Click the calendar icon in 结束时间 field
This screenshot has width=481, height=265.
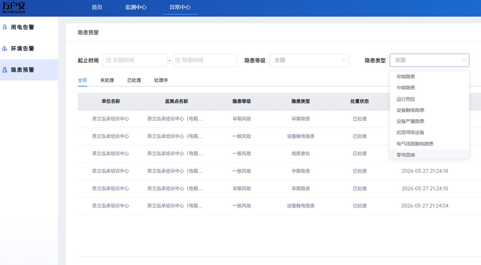coord(178,60)
